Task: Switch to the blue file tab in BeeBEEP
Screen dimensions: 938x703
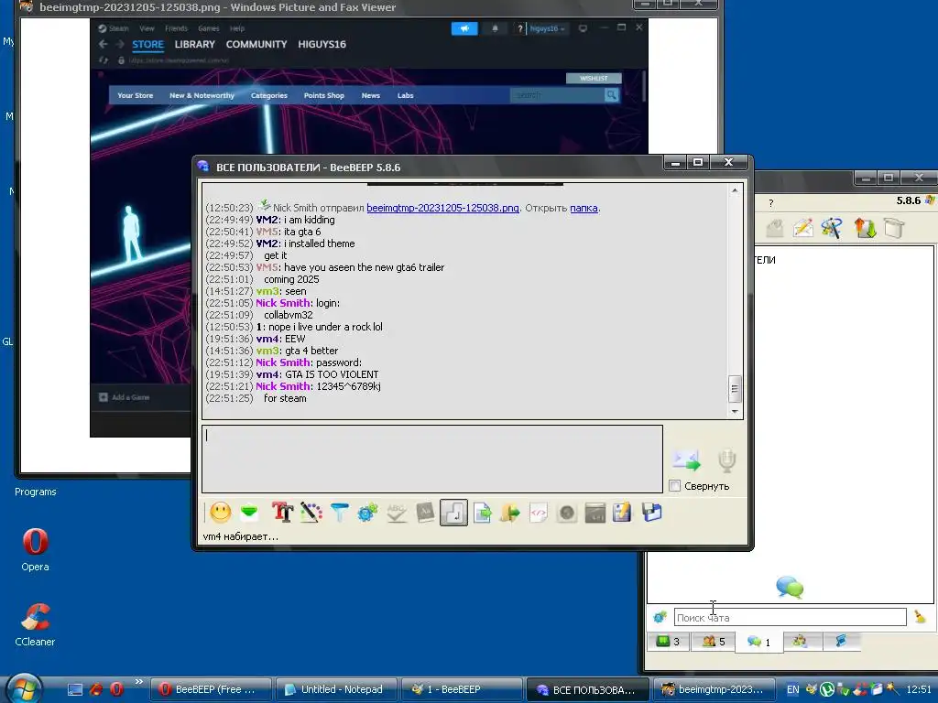Action: pos(841,642)
